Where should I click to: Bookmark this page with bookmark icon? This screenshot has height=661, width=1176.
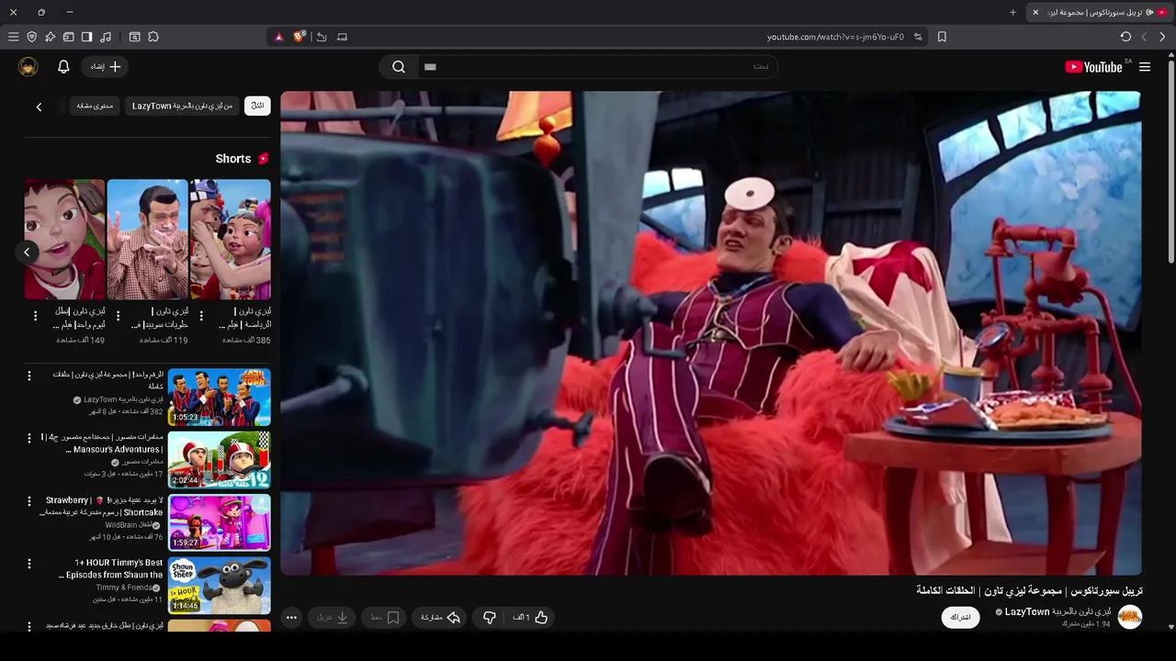pyautogui.click(x=942, y=37)
